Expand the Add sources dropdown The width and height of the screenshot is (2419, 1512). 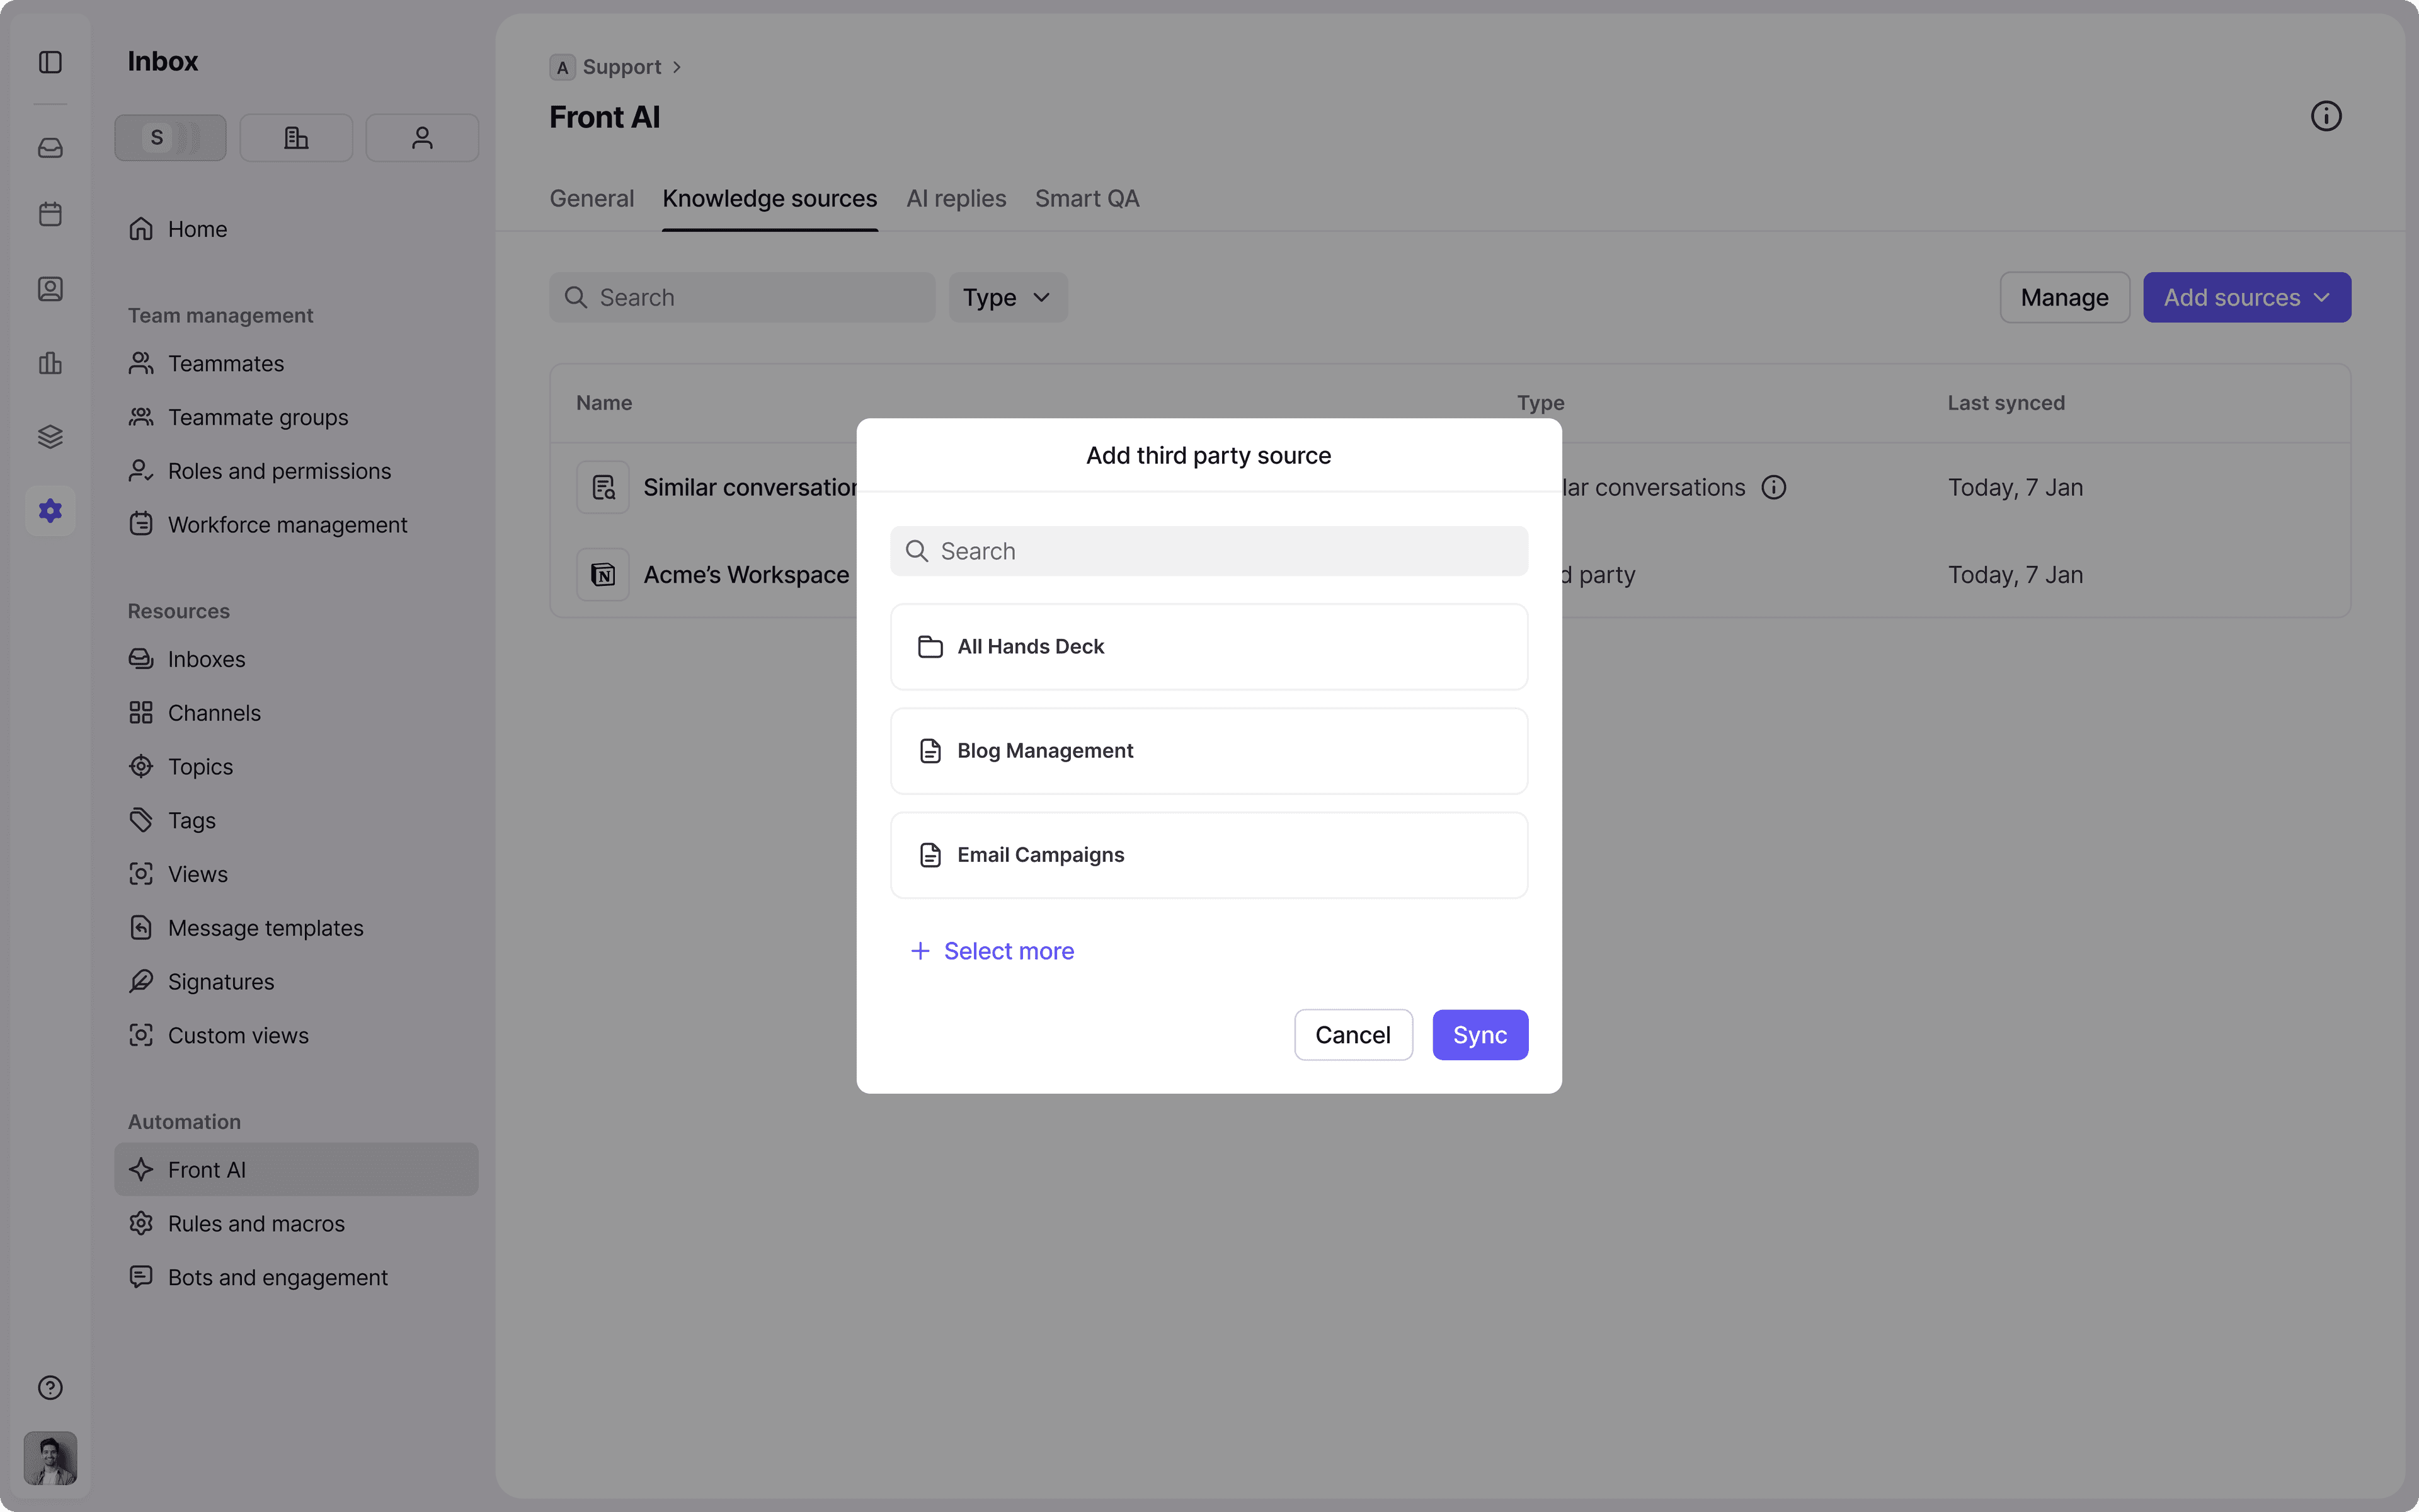pos(2246,297)
